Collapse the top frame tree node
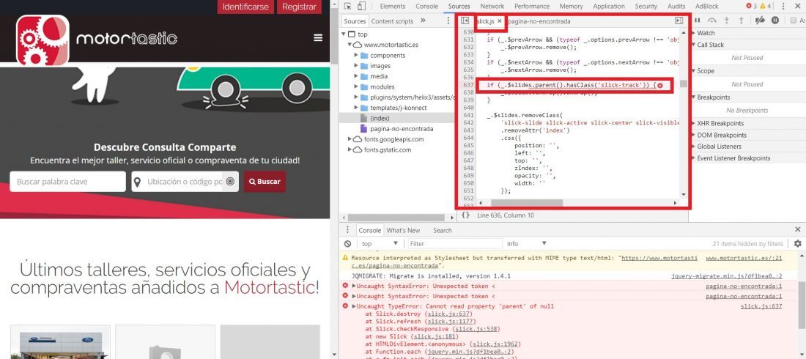 pos(344,34)
